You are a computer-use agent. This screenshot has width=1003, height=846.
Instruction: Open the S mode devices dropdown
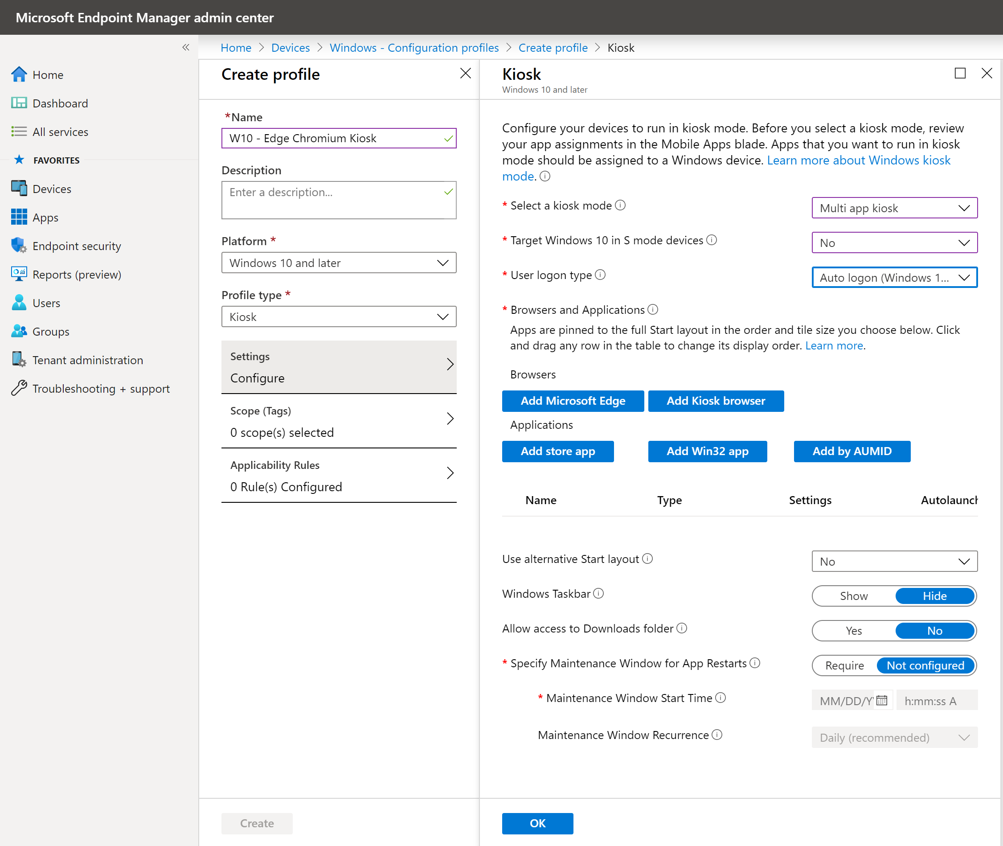coord(894,242)
